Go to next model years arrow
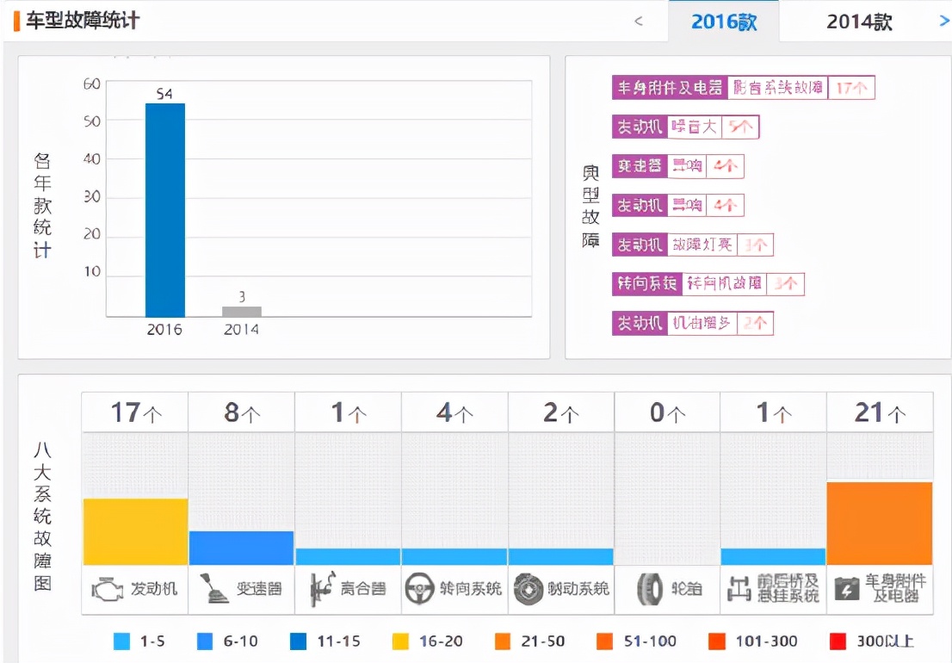Screen dimensions: 952x663 click(x=944, y=21)
